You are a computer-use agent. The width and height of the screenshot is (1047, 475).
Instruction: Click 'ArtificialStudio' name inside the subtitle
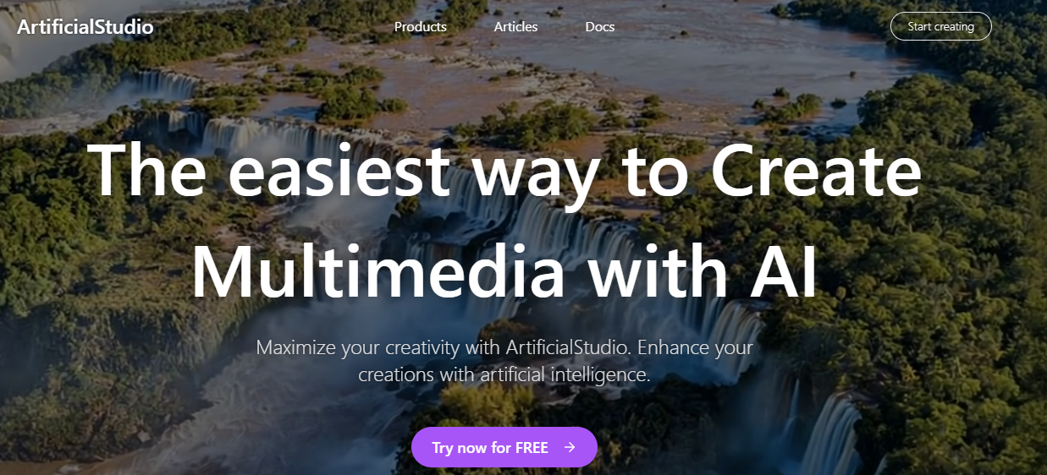pyautogui.click(x=570, y=347)
